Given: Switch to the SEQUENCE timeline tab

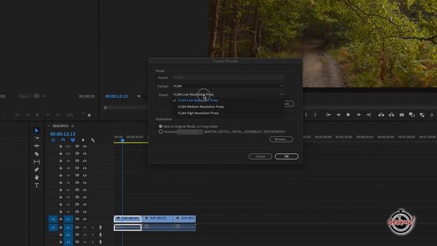Looking at the screenshot, I should pos(60,126).
